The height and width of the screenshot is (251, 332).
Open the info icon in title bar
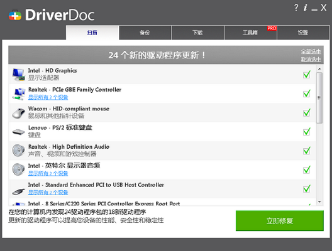305,8
